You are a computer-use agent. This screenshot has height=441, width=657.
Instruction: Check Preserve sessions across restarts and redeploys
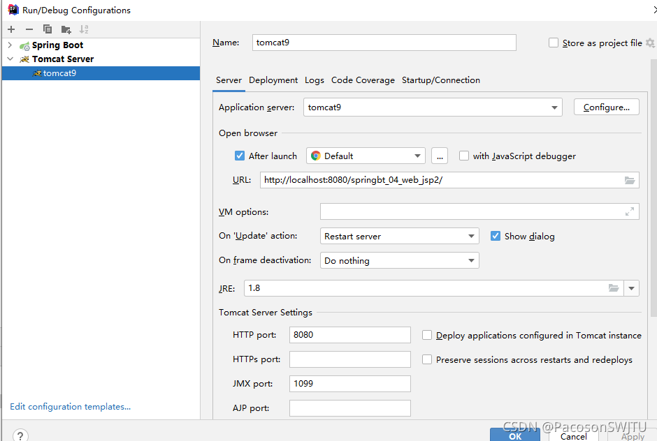427,359
